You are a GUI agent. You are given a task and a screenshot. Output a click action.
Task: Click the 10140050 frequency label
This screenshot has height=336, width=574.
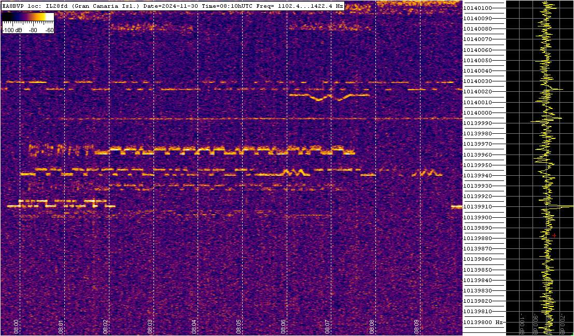(478, 60)
